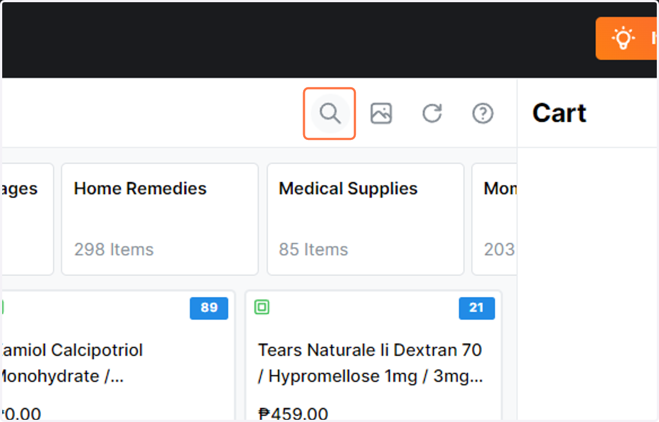Click the stock badge showing 89
659x422 pixels.
209,308
